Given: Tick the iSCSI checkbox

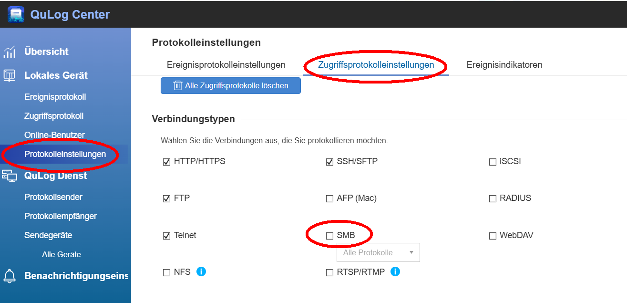Looking at the screenshot, I should [493, 162].
